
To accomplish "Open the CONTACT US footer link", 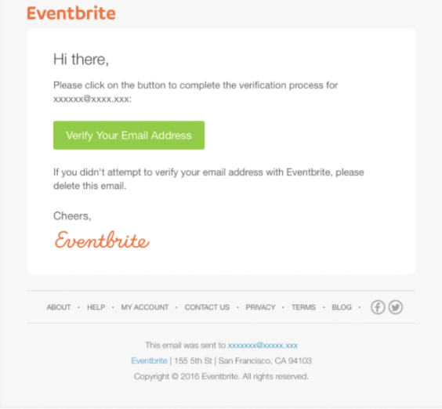I will coord(207,307).
